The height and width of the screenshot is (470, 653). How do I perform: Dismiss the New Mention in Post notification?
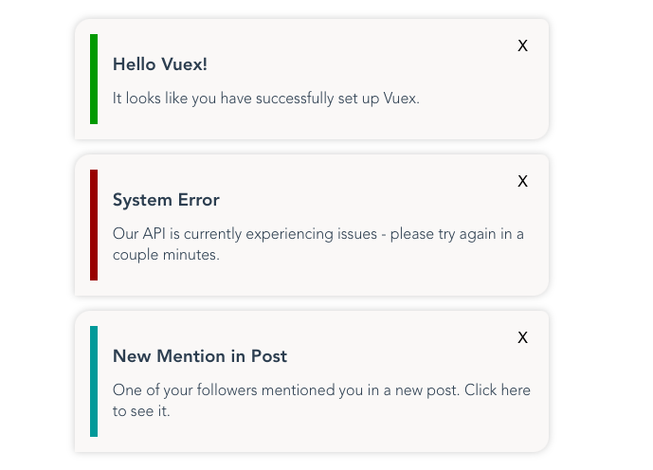[x=522, y=337]
